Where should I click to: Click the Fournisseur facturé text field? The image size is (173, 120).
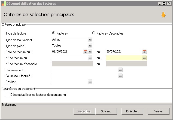(x=84, y=76)
